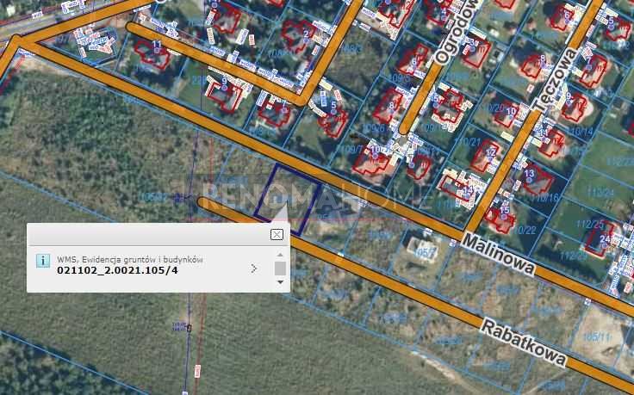Click building marker number 9

pyautogui.click(x=224, y=82)
